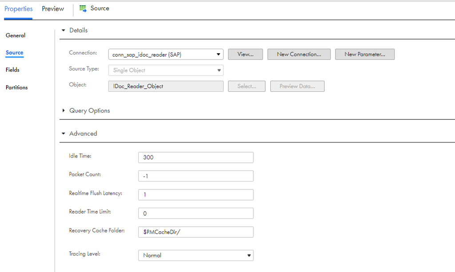Open the Source Type dropdown

[166, 70]
